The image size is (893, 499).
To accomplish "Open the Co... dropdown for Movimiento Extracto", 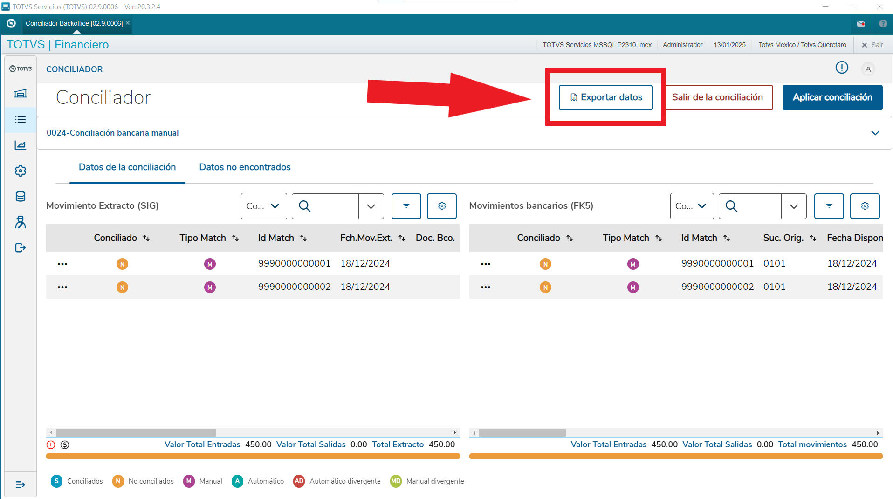I will [x=264, y=206].
